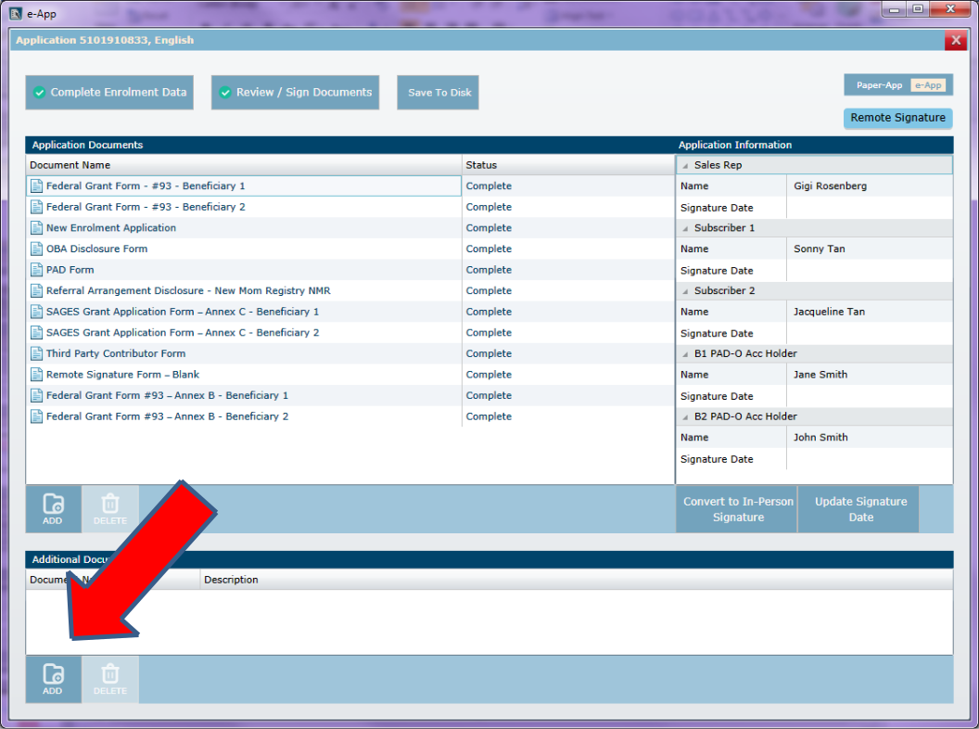Screen dimensions: 979x729
Task: Click Update Signature Date button
Action: 859,509
